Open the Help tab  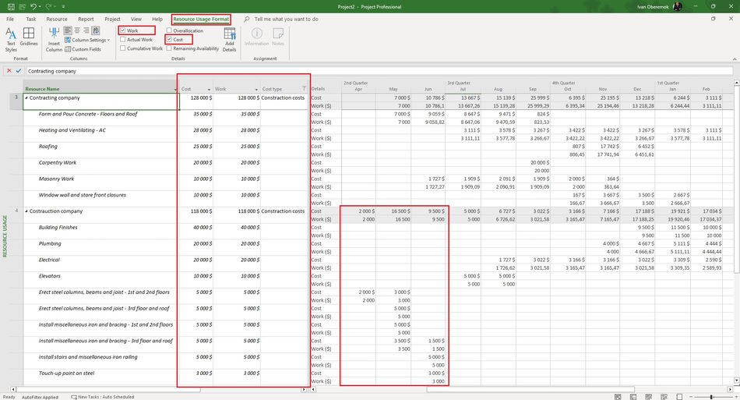pyautogui.click(x=157, y=19)
